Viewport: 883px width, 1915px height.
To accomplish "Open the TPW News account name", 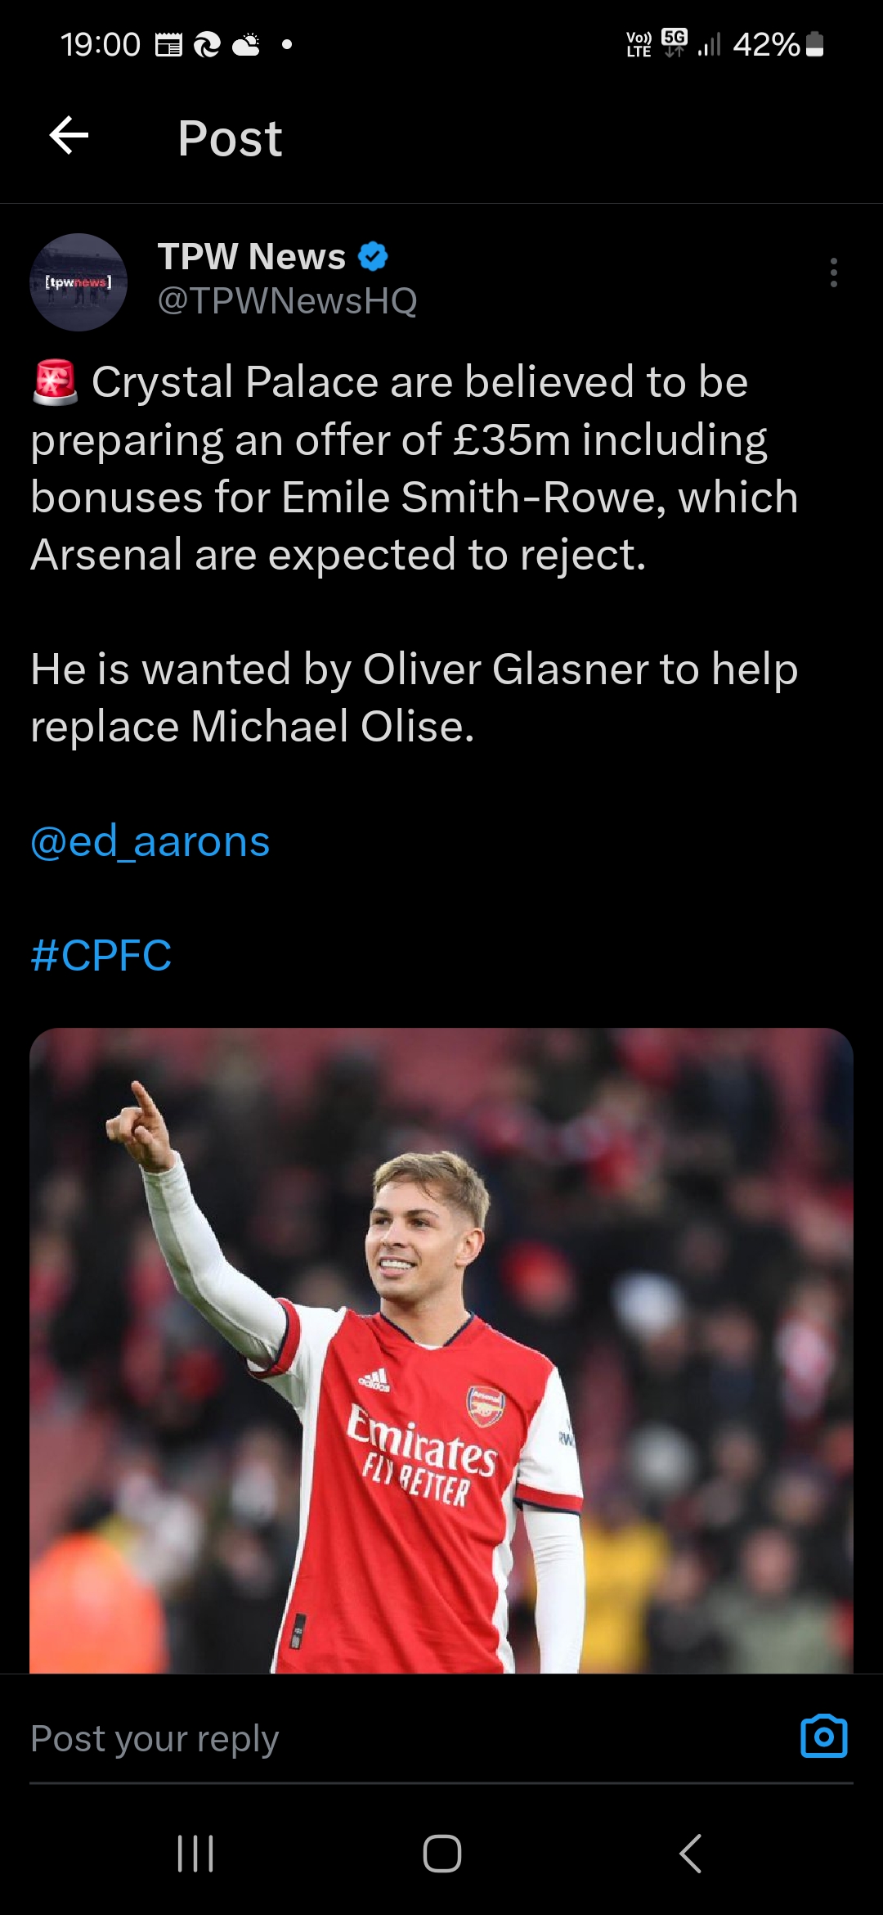I will (x=251, y=257).
